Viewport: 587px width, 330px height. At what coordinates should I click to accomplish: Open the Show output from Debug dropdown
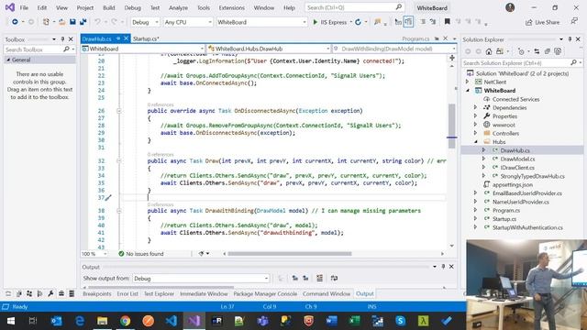click(201, 279)
